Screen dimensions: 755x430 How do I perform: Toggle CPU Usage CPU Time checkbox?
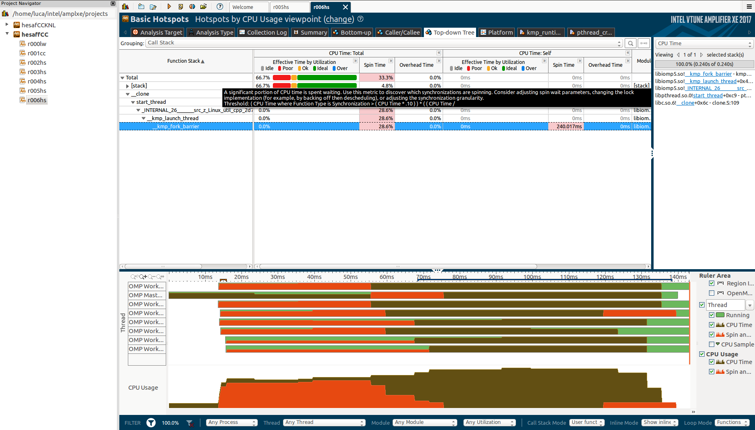tap(711, 362)
